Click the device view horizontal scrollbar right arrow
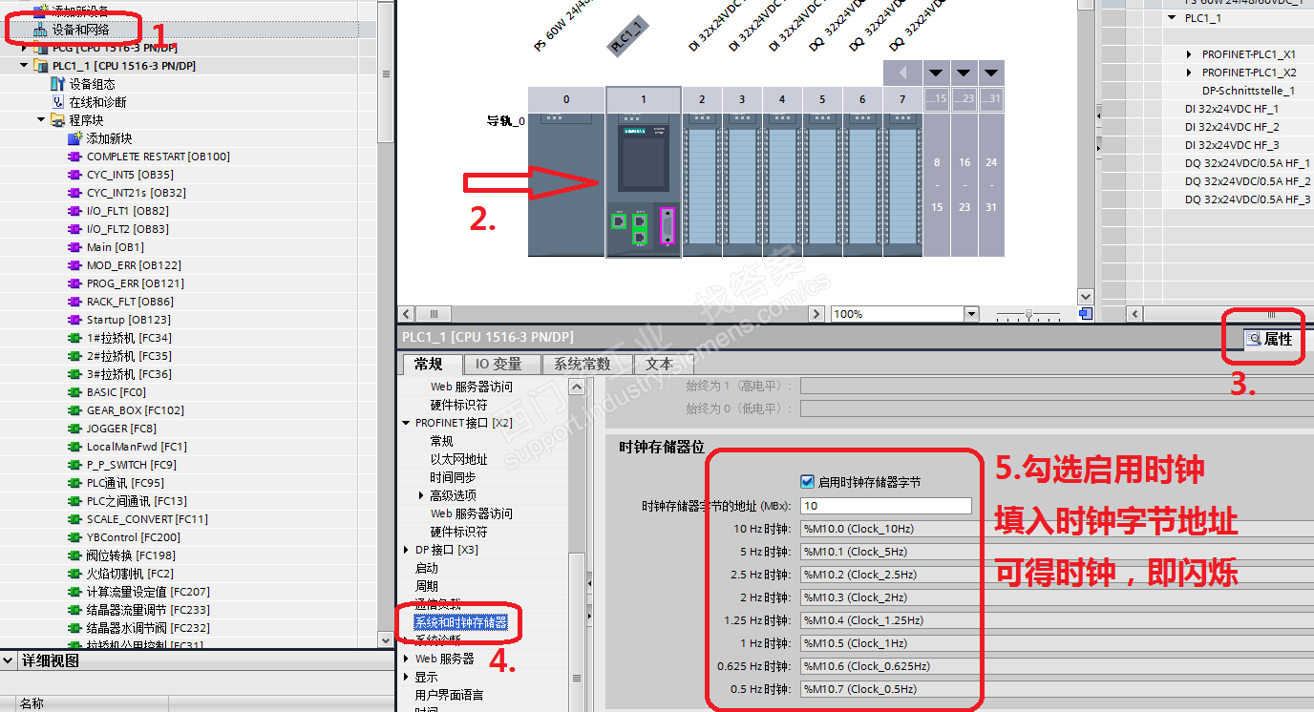Screen dimensions: 1314x712 [816, 314]
